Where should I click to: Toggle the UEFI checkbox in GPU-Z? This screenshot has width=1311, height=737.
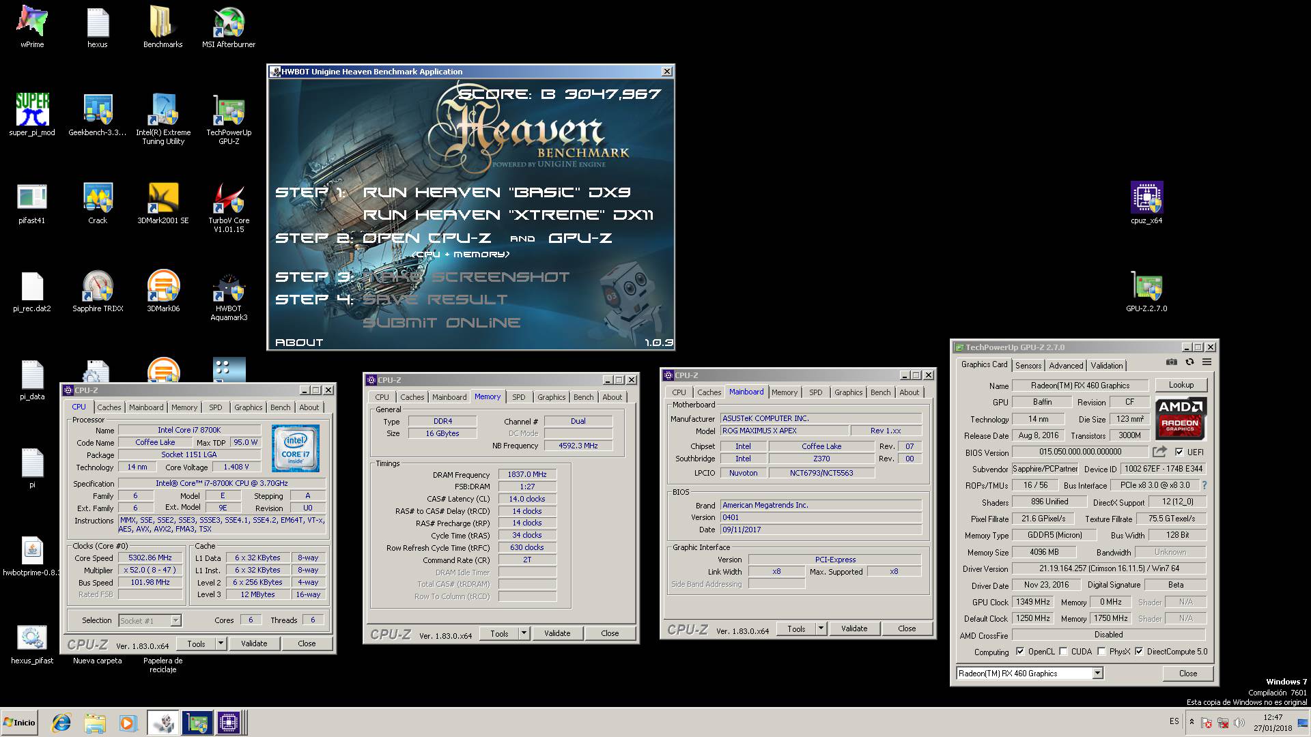pos(1179,452)
